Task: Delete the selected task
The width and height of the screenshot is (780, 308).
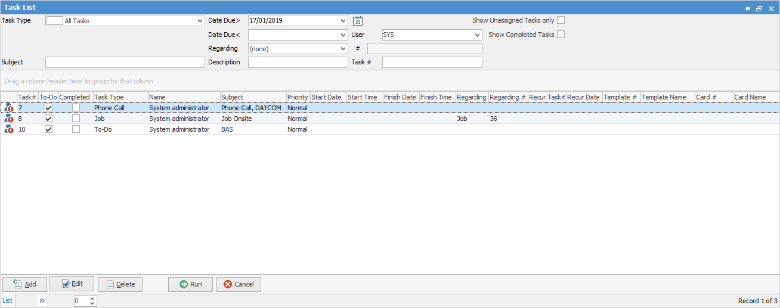Action: (x=120, y=284)
